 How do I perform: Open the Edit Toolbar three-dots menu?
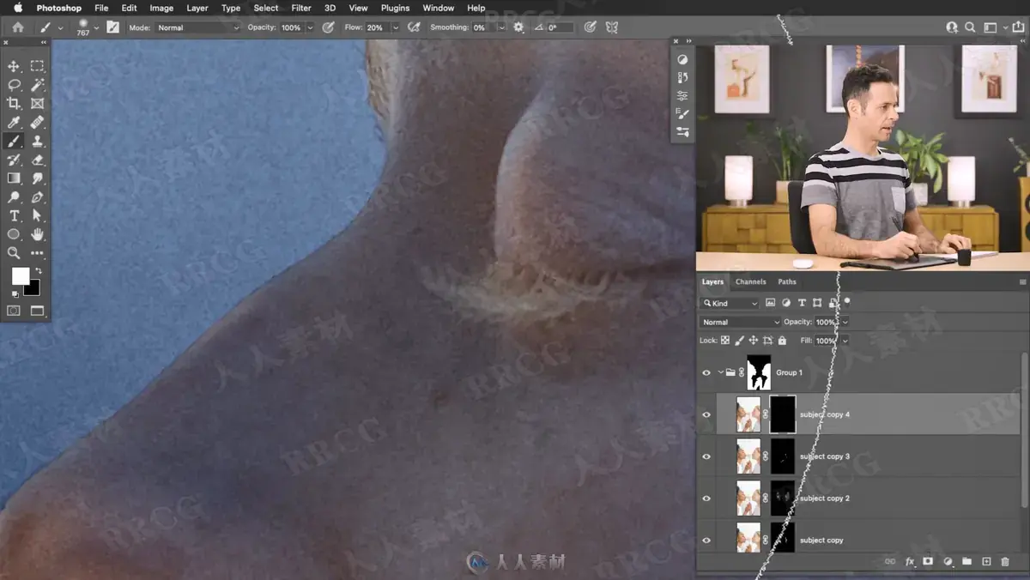(37, 253)
